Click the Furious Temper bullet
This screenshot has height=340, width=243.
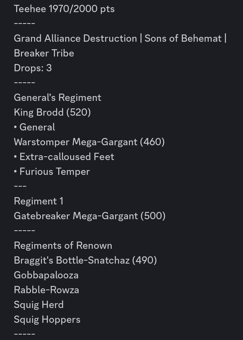[x=54, y=172]
